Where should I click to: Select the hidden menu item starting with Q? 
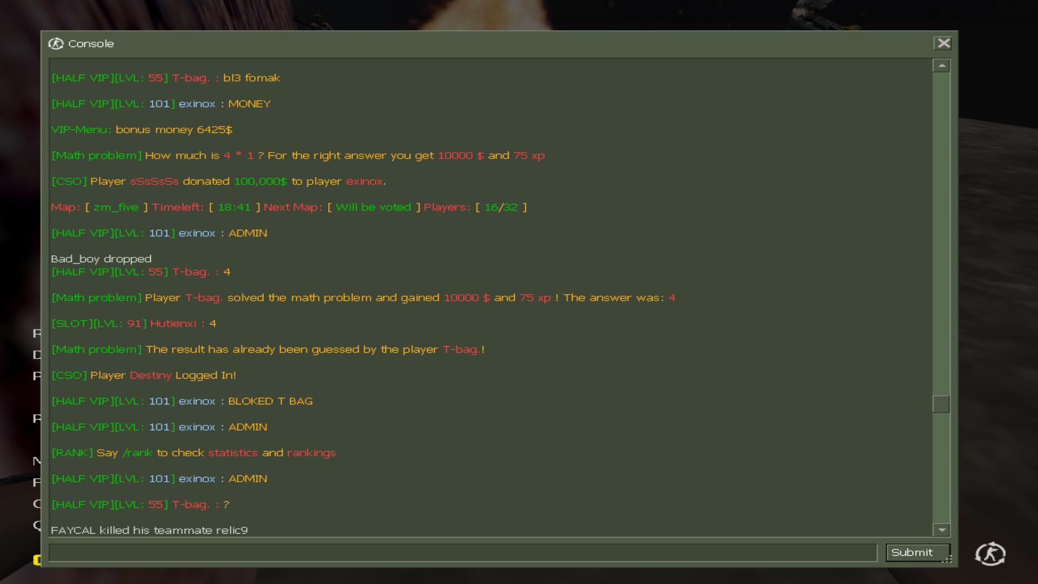click(37, 525)
